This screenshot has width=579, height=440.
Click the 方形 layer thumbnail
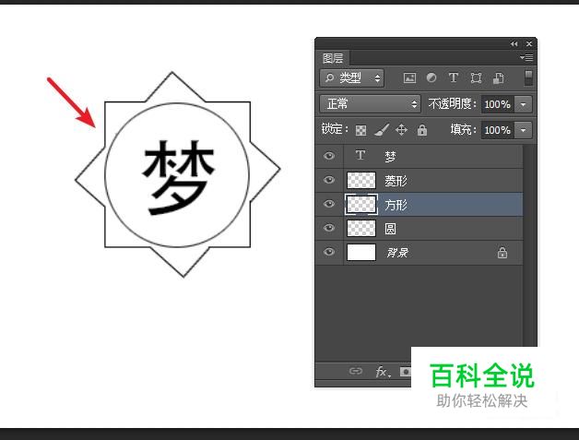361,204
